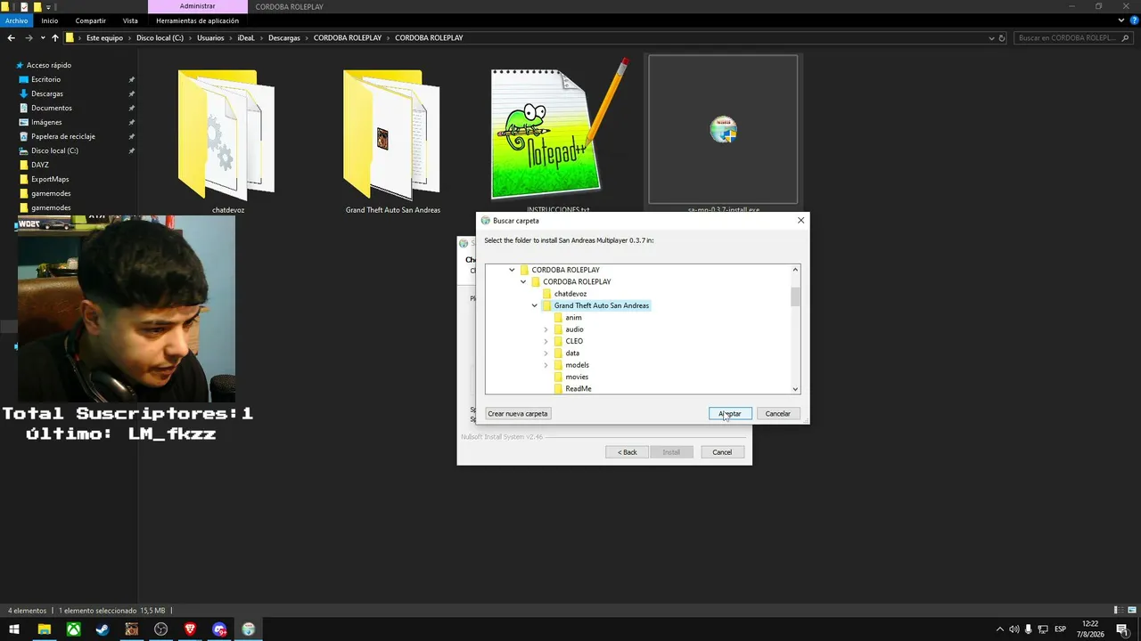The height and width of the screenshot is (641, 1141).
Task: Open Imágenes in the navigation pane
Action: point(46,122)
